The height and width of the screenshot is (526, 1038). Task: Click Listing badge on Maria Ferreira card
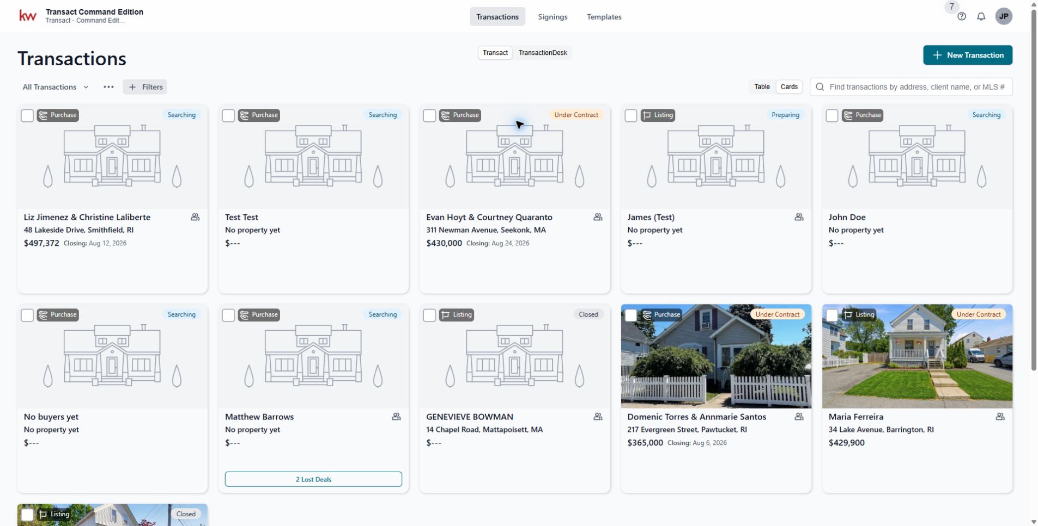click(859, 315)
